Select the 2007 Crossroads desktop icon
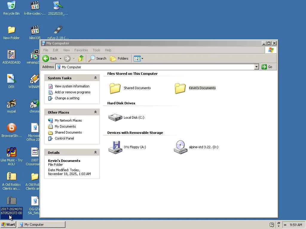The image size is (306, 229). (33, 156)
